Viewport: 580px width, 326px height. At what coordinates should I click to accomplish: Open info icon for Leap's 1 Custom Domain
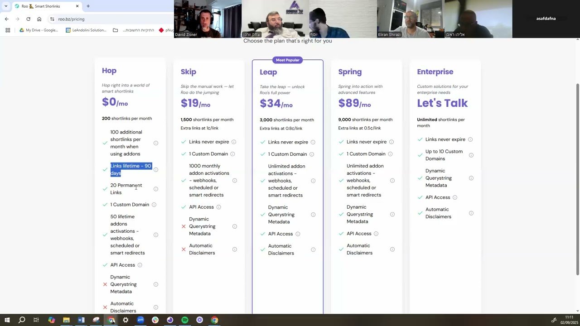coord(311,154)
